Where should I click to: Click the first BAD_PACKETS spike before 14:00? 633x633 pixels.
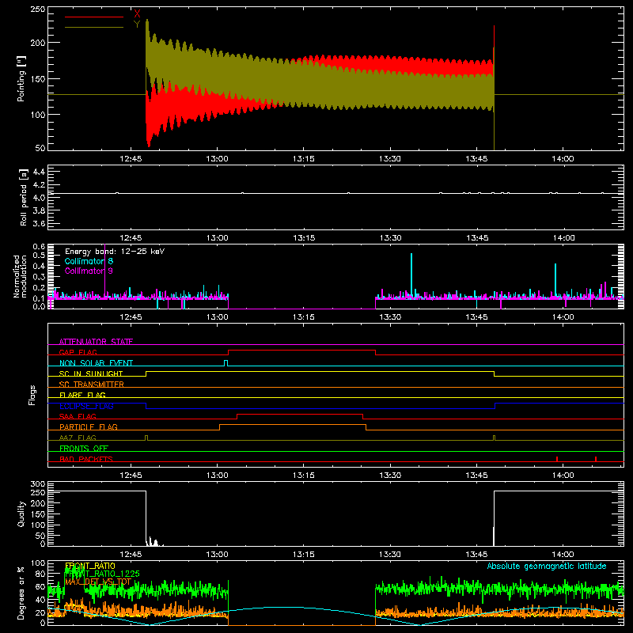point(557,459)
